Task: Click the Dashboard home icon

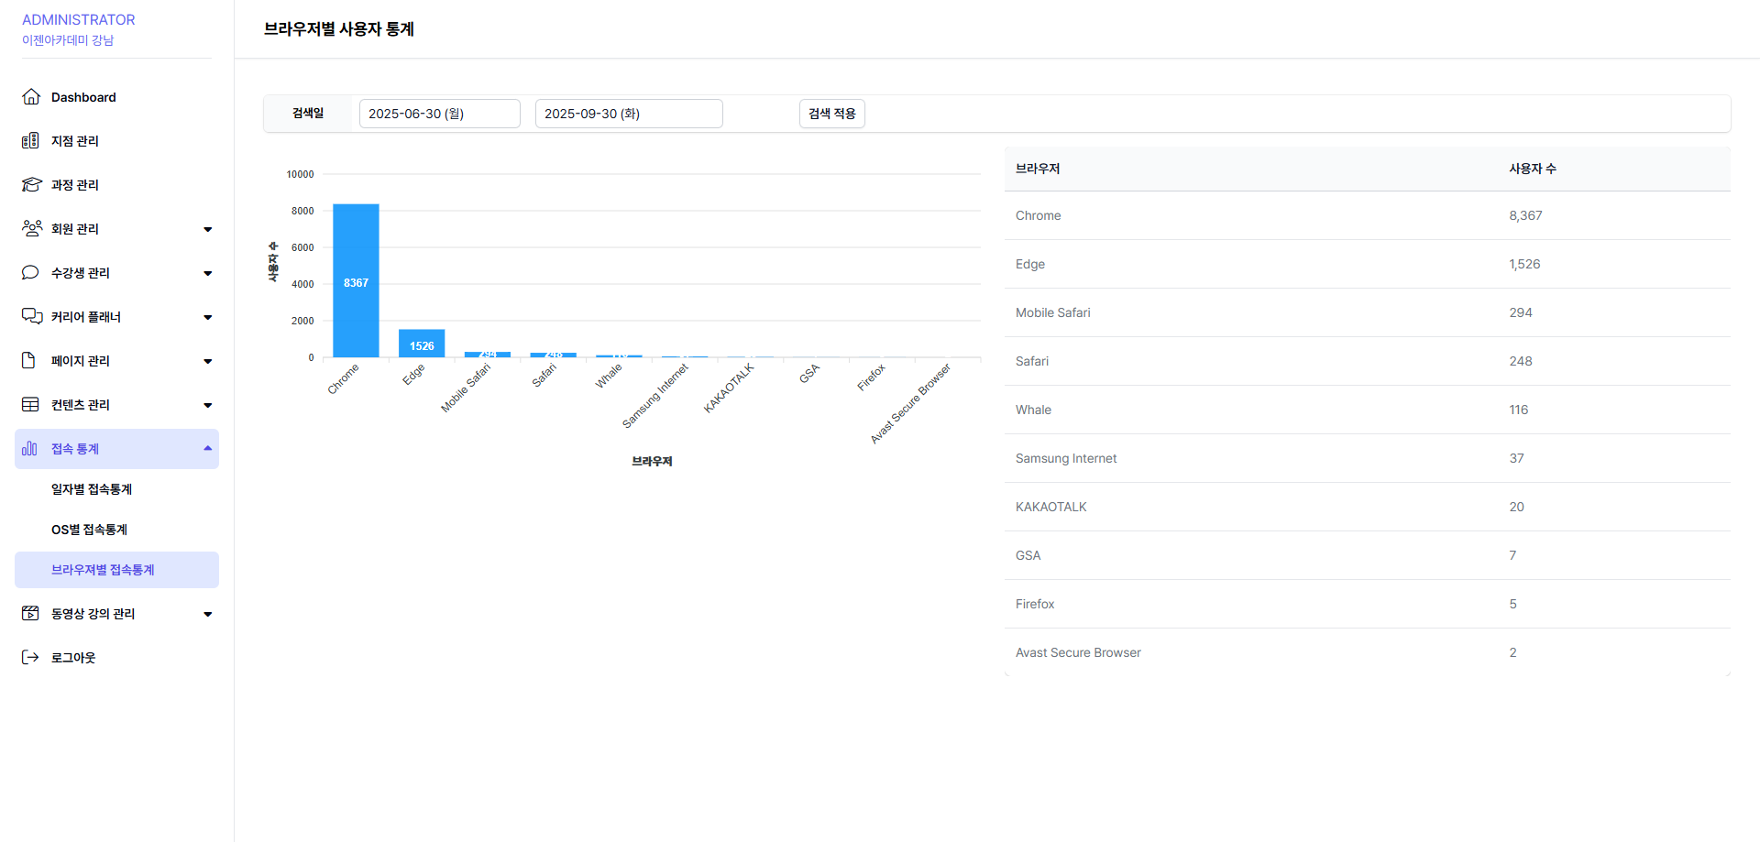Action: (31, 97)
